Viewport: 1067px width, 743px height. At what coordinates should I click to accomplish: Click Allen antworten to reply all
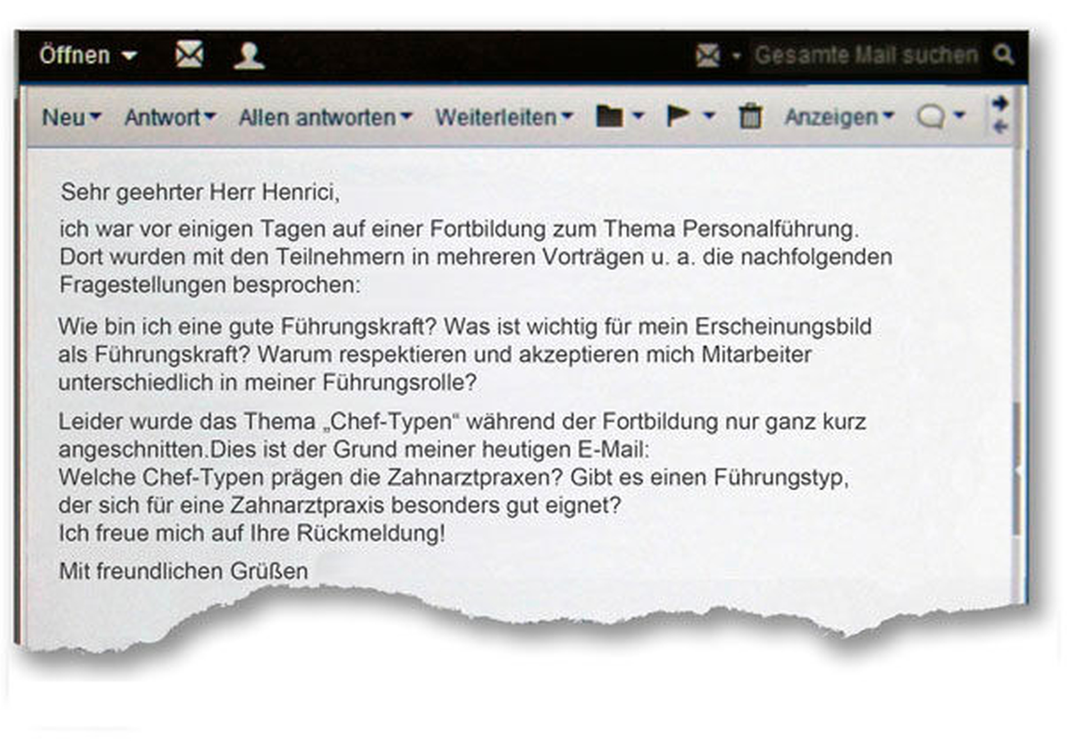pos(318,117)
